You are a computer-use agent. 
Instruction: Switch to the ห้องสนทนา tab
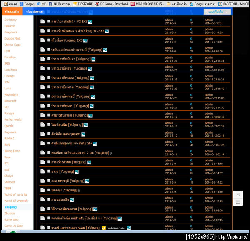click(35, 12)
